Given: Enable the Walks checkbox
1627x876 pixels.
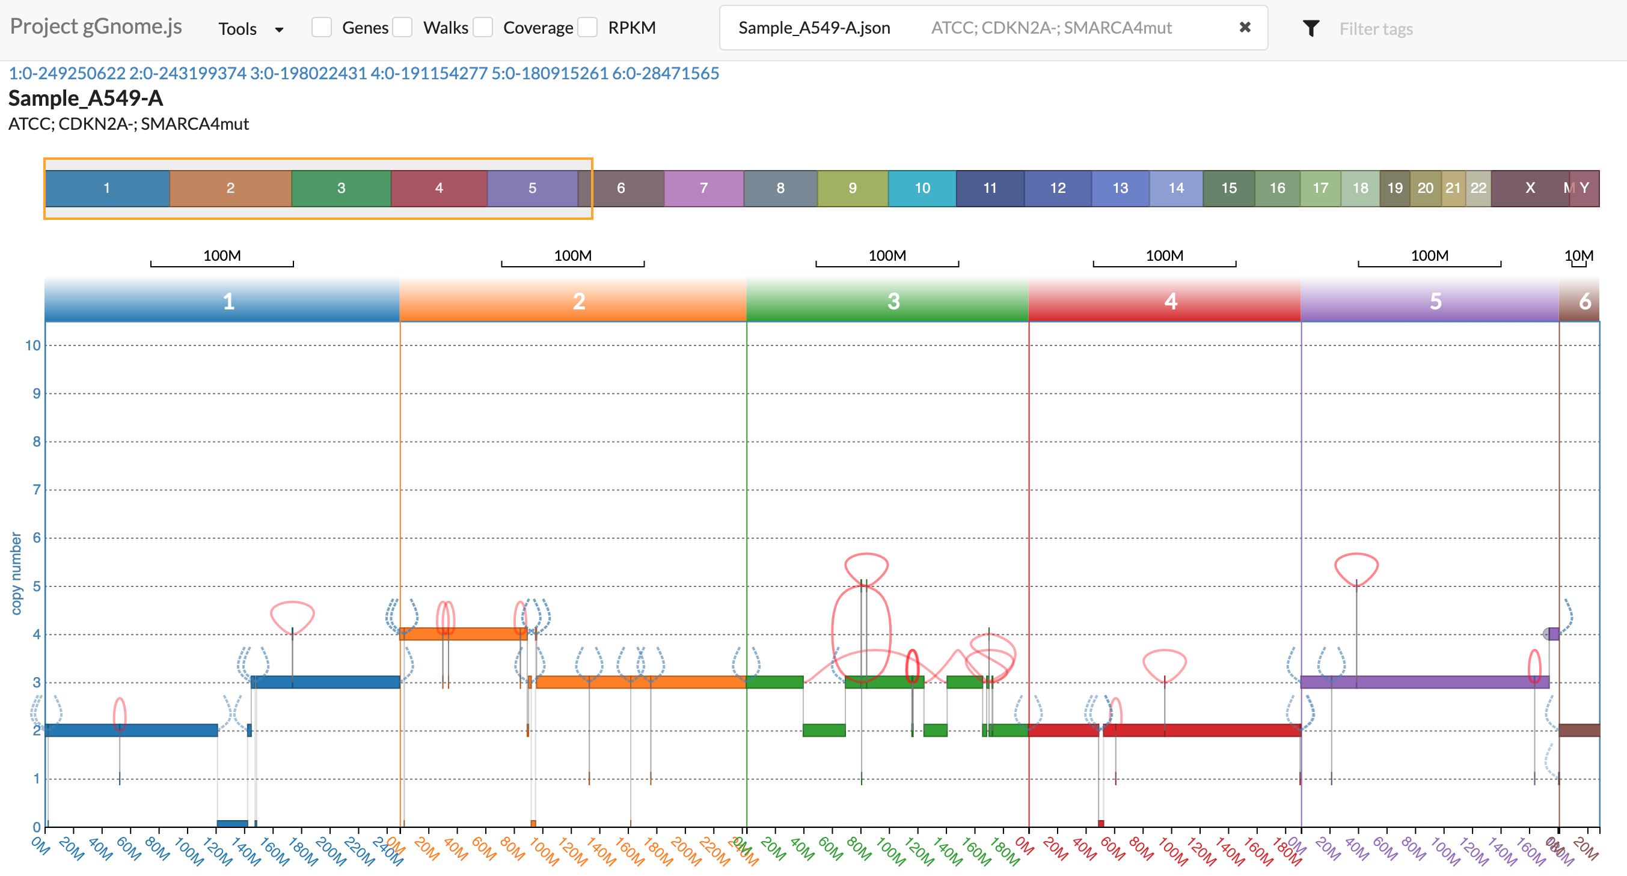Looking at the screenshot, I should (402, 28).
